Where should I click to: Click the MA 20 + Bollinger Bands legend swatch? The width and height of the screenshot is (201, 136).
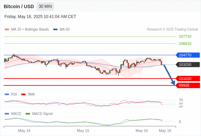[x=7, y=30]
